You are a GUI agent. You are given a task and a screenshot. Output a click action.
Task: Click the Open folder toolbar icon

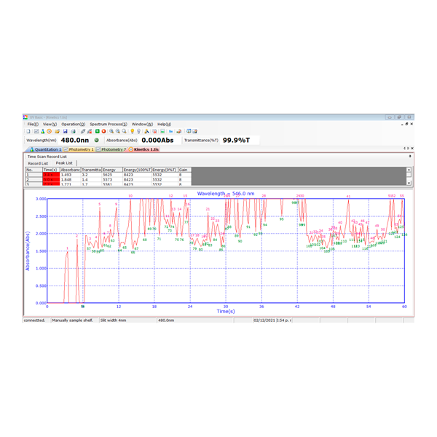coord(58,132)
